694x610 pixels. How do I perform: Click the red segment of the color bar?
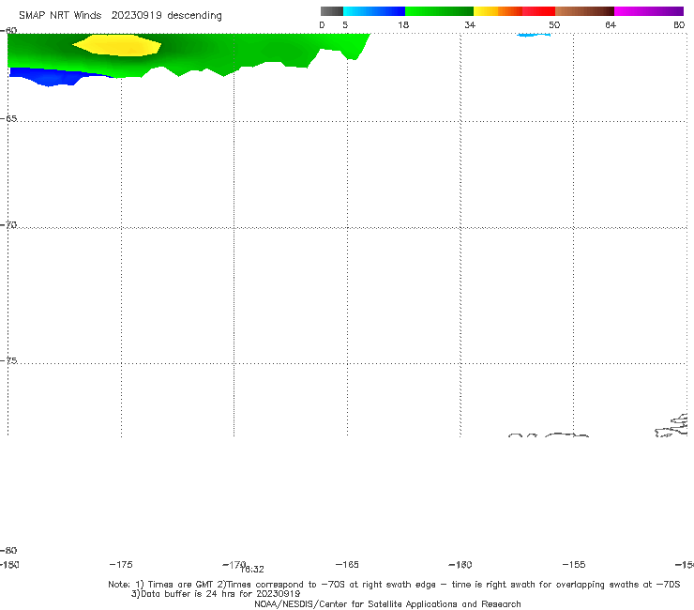point(538,11)
